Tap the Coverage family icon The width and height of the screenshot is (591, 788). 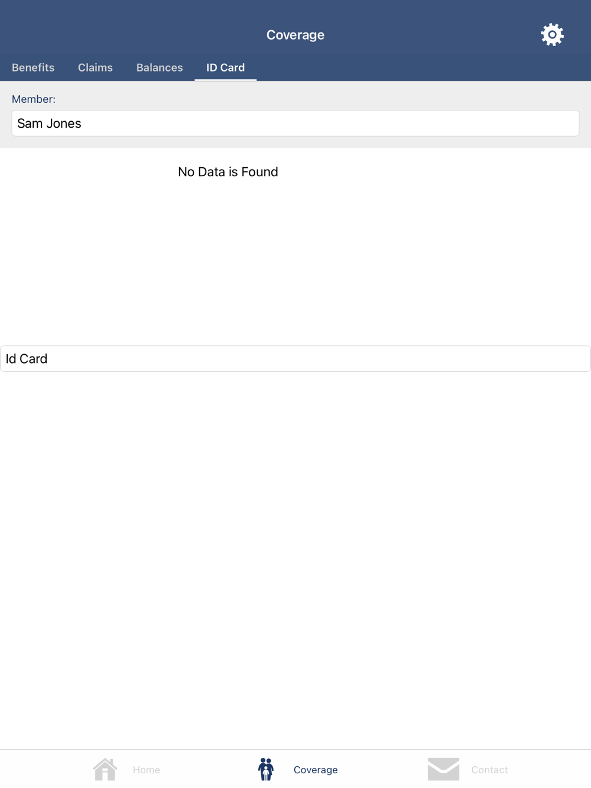266,769
